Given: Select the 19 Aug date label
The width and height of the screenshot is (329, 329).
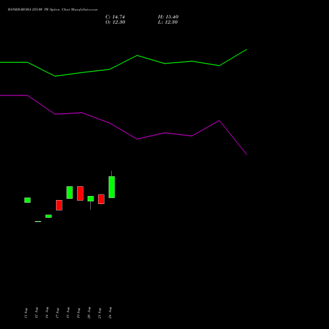Looking at the screenshot, I should pyautogui.click(x=78, y=313).
